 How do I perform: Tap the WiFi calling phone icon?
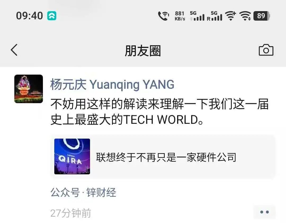pyautogui.click(x=163, y=16)
